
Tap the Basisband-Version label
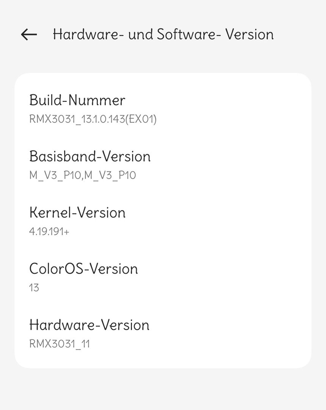(90, 156)
